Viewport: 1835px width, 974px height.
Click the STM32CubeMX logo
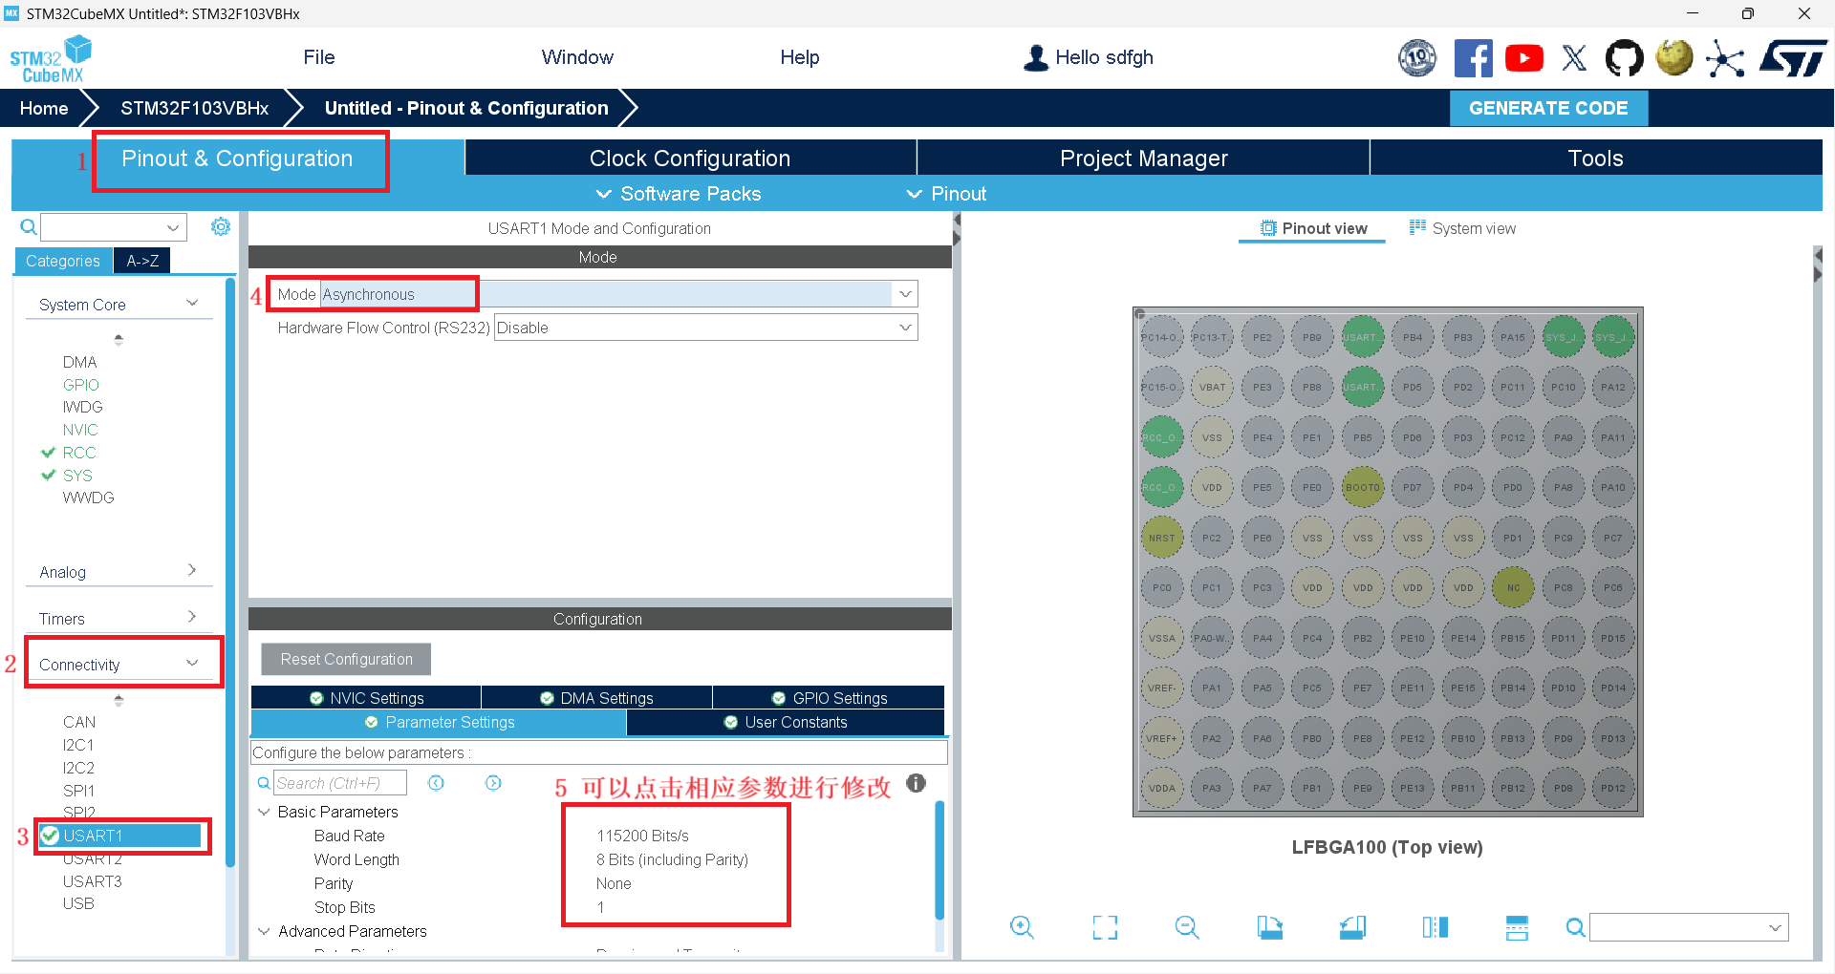tap(51, 59)
